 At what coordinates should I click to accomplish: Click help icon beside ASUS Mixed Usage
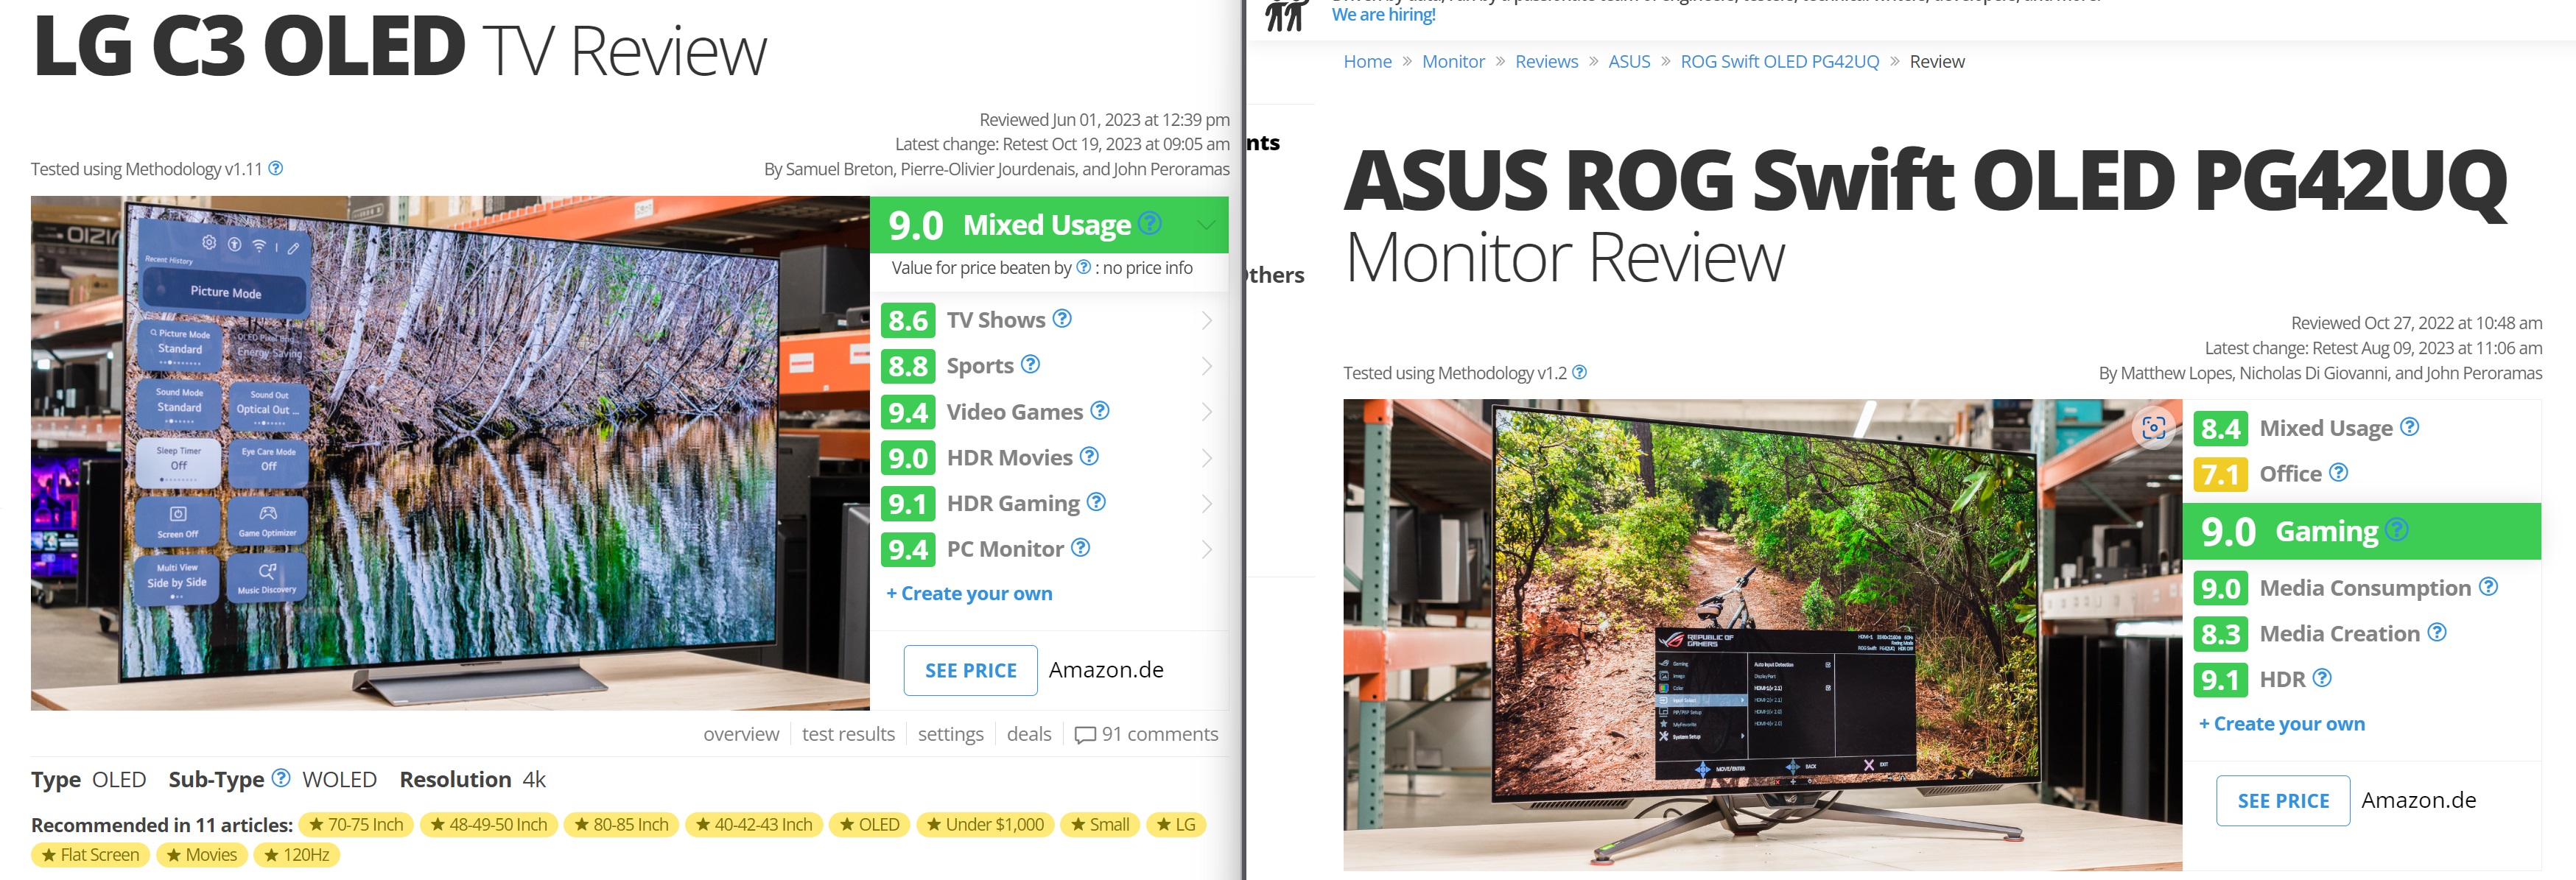2410,426
